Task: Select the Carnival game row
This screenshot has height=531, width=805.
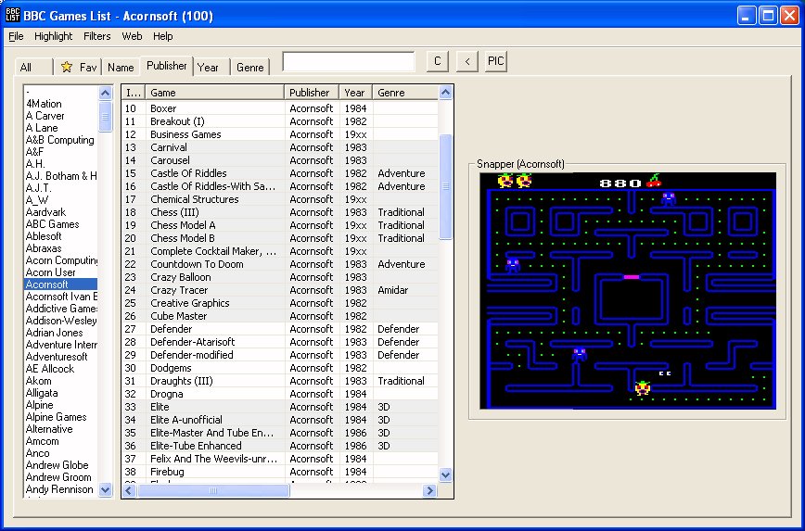Action: pos(280,147)
